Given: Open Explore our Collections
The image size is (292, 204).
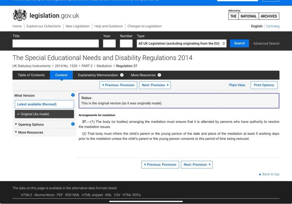Looking at the screenshot, I should pos(44,26).
